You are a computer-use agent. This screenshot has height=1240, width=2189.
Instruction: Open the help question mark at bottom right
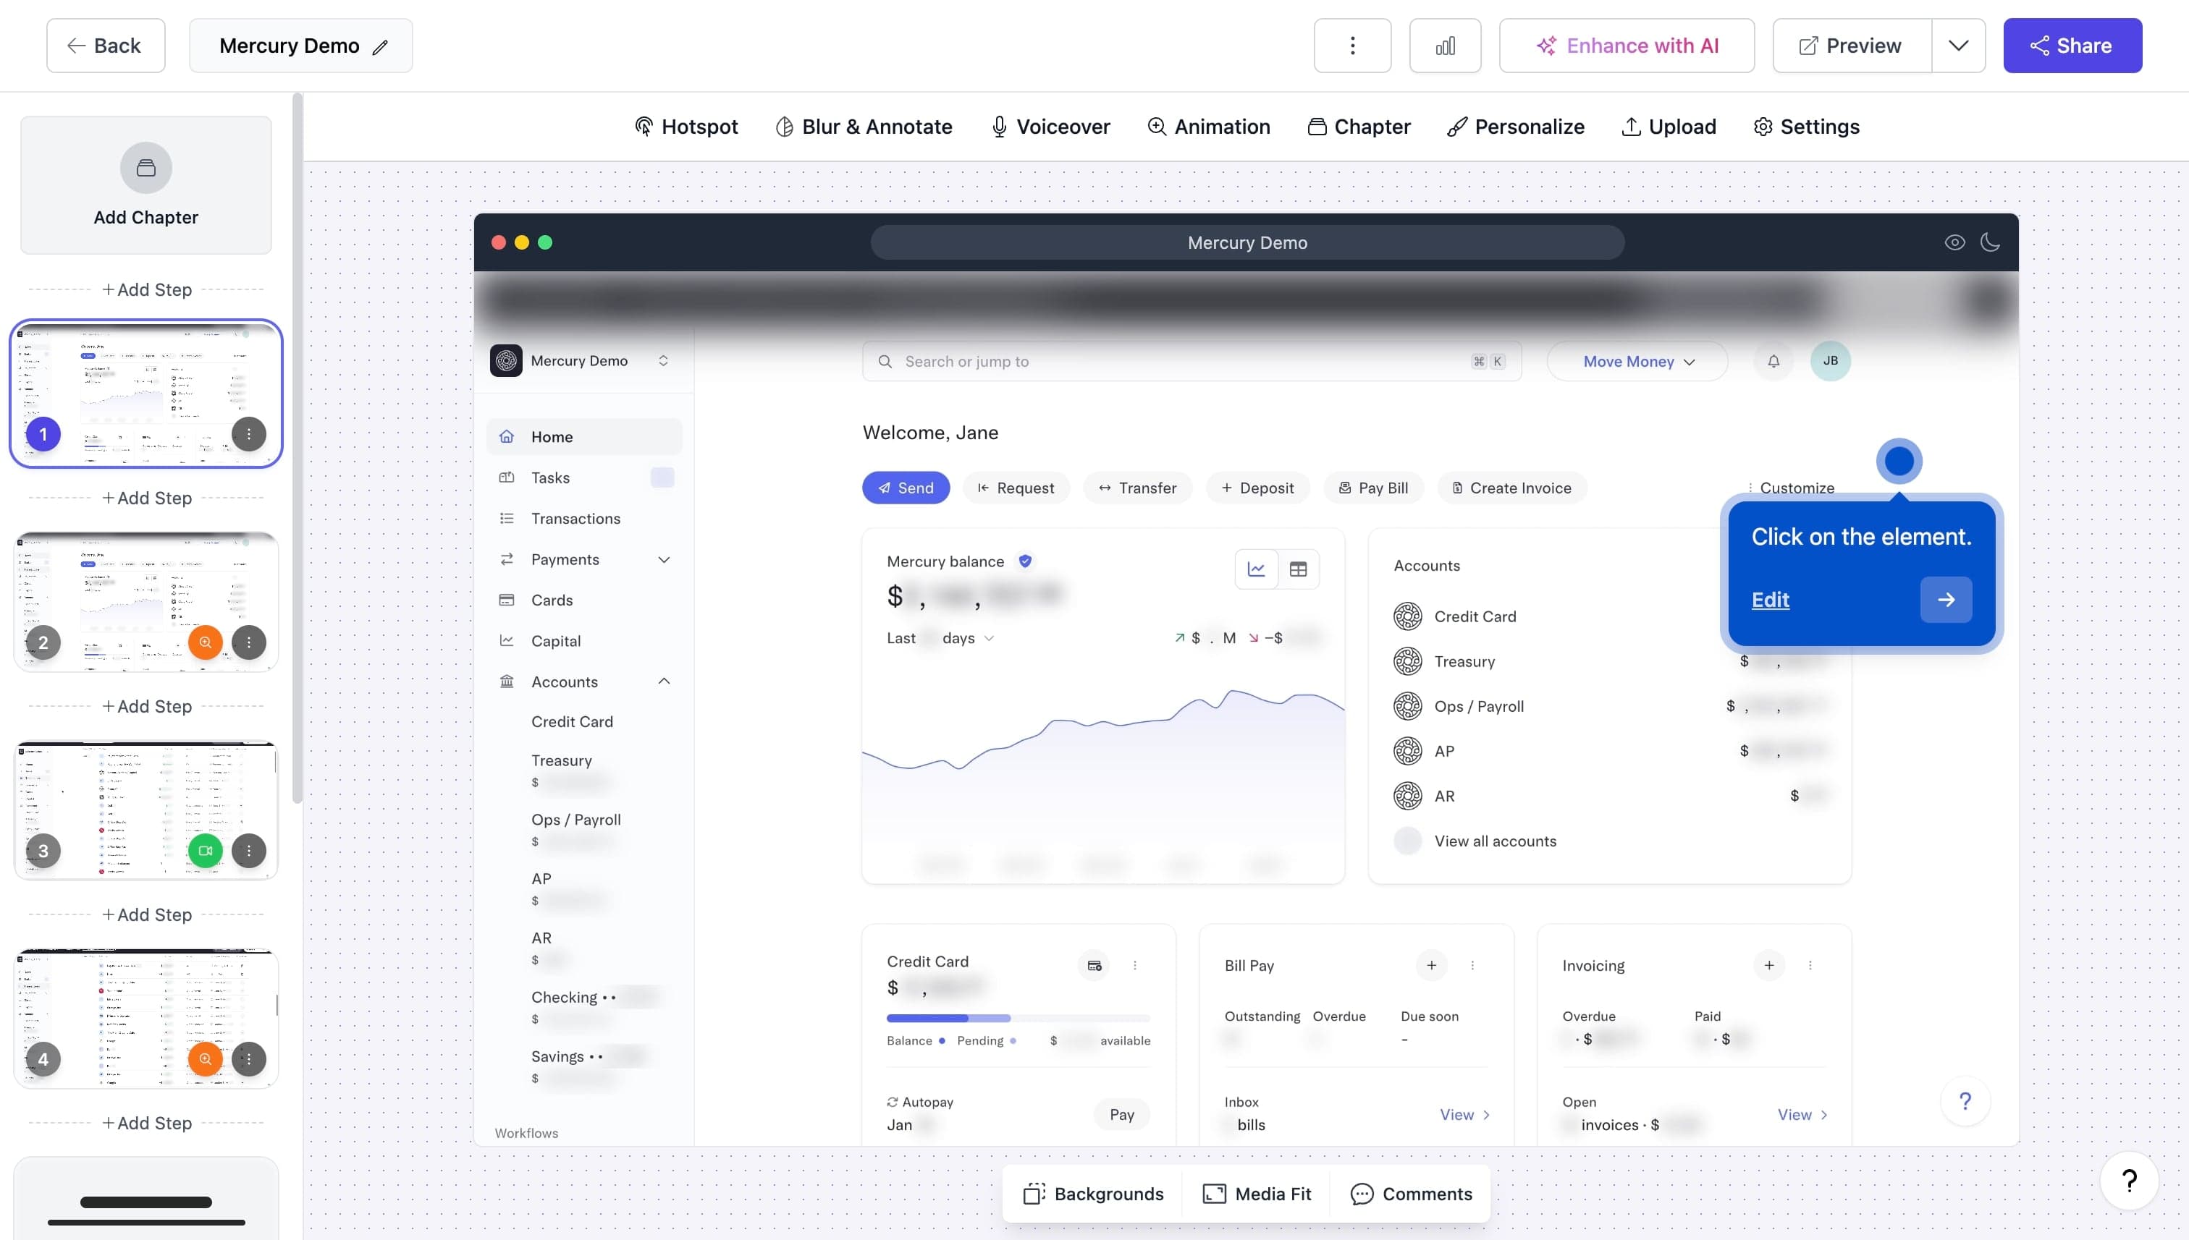click(x=2128, y=1181)
